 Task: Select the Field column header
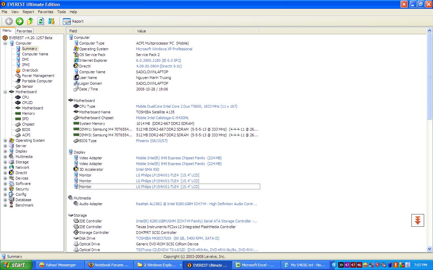click(100, 31)
